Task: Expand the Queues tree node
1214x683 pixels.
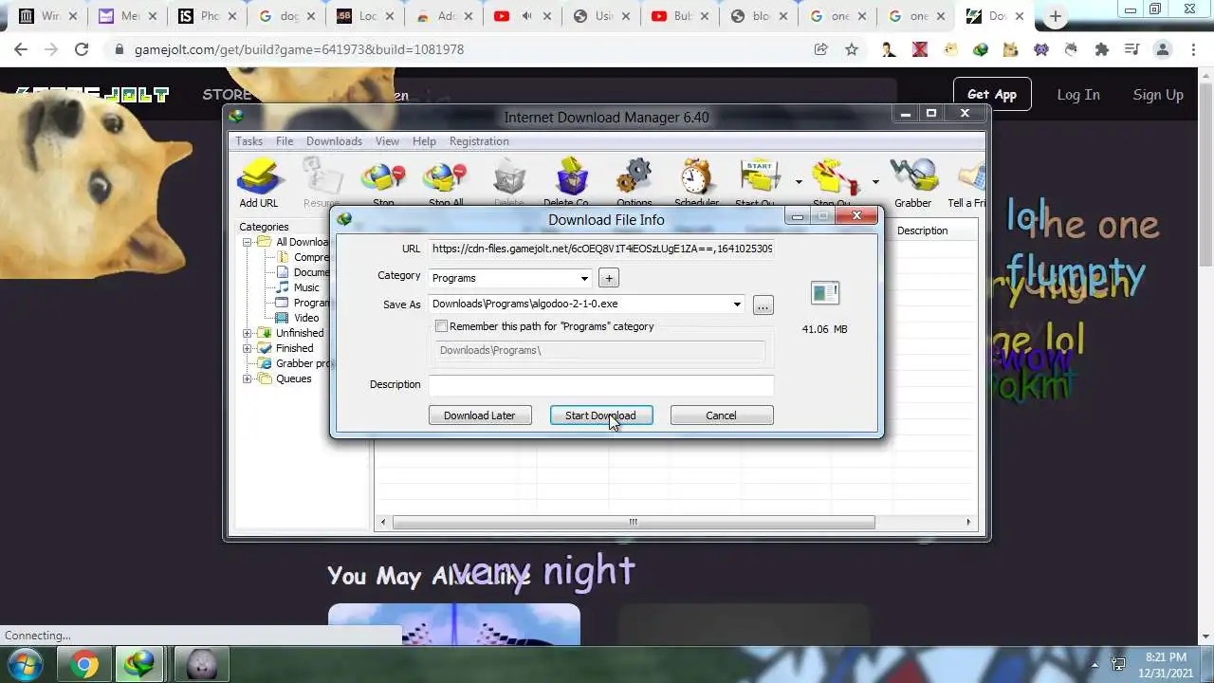Action: pyautogui.click(x=248, y=378)
